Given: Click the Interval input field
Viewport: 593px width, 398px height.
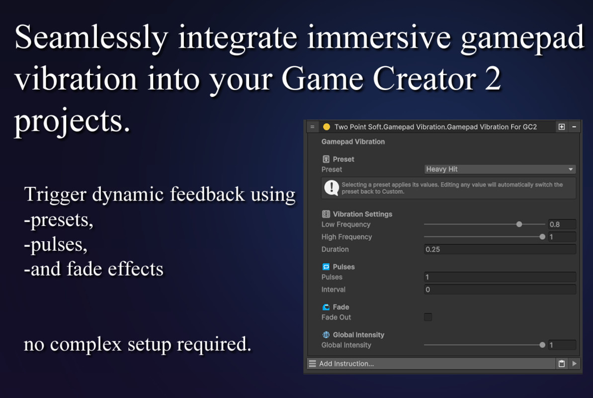Looking at the screenshot, I should pos(500,290).
